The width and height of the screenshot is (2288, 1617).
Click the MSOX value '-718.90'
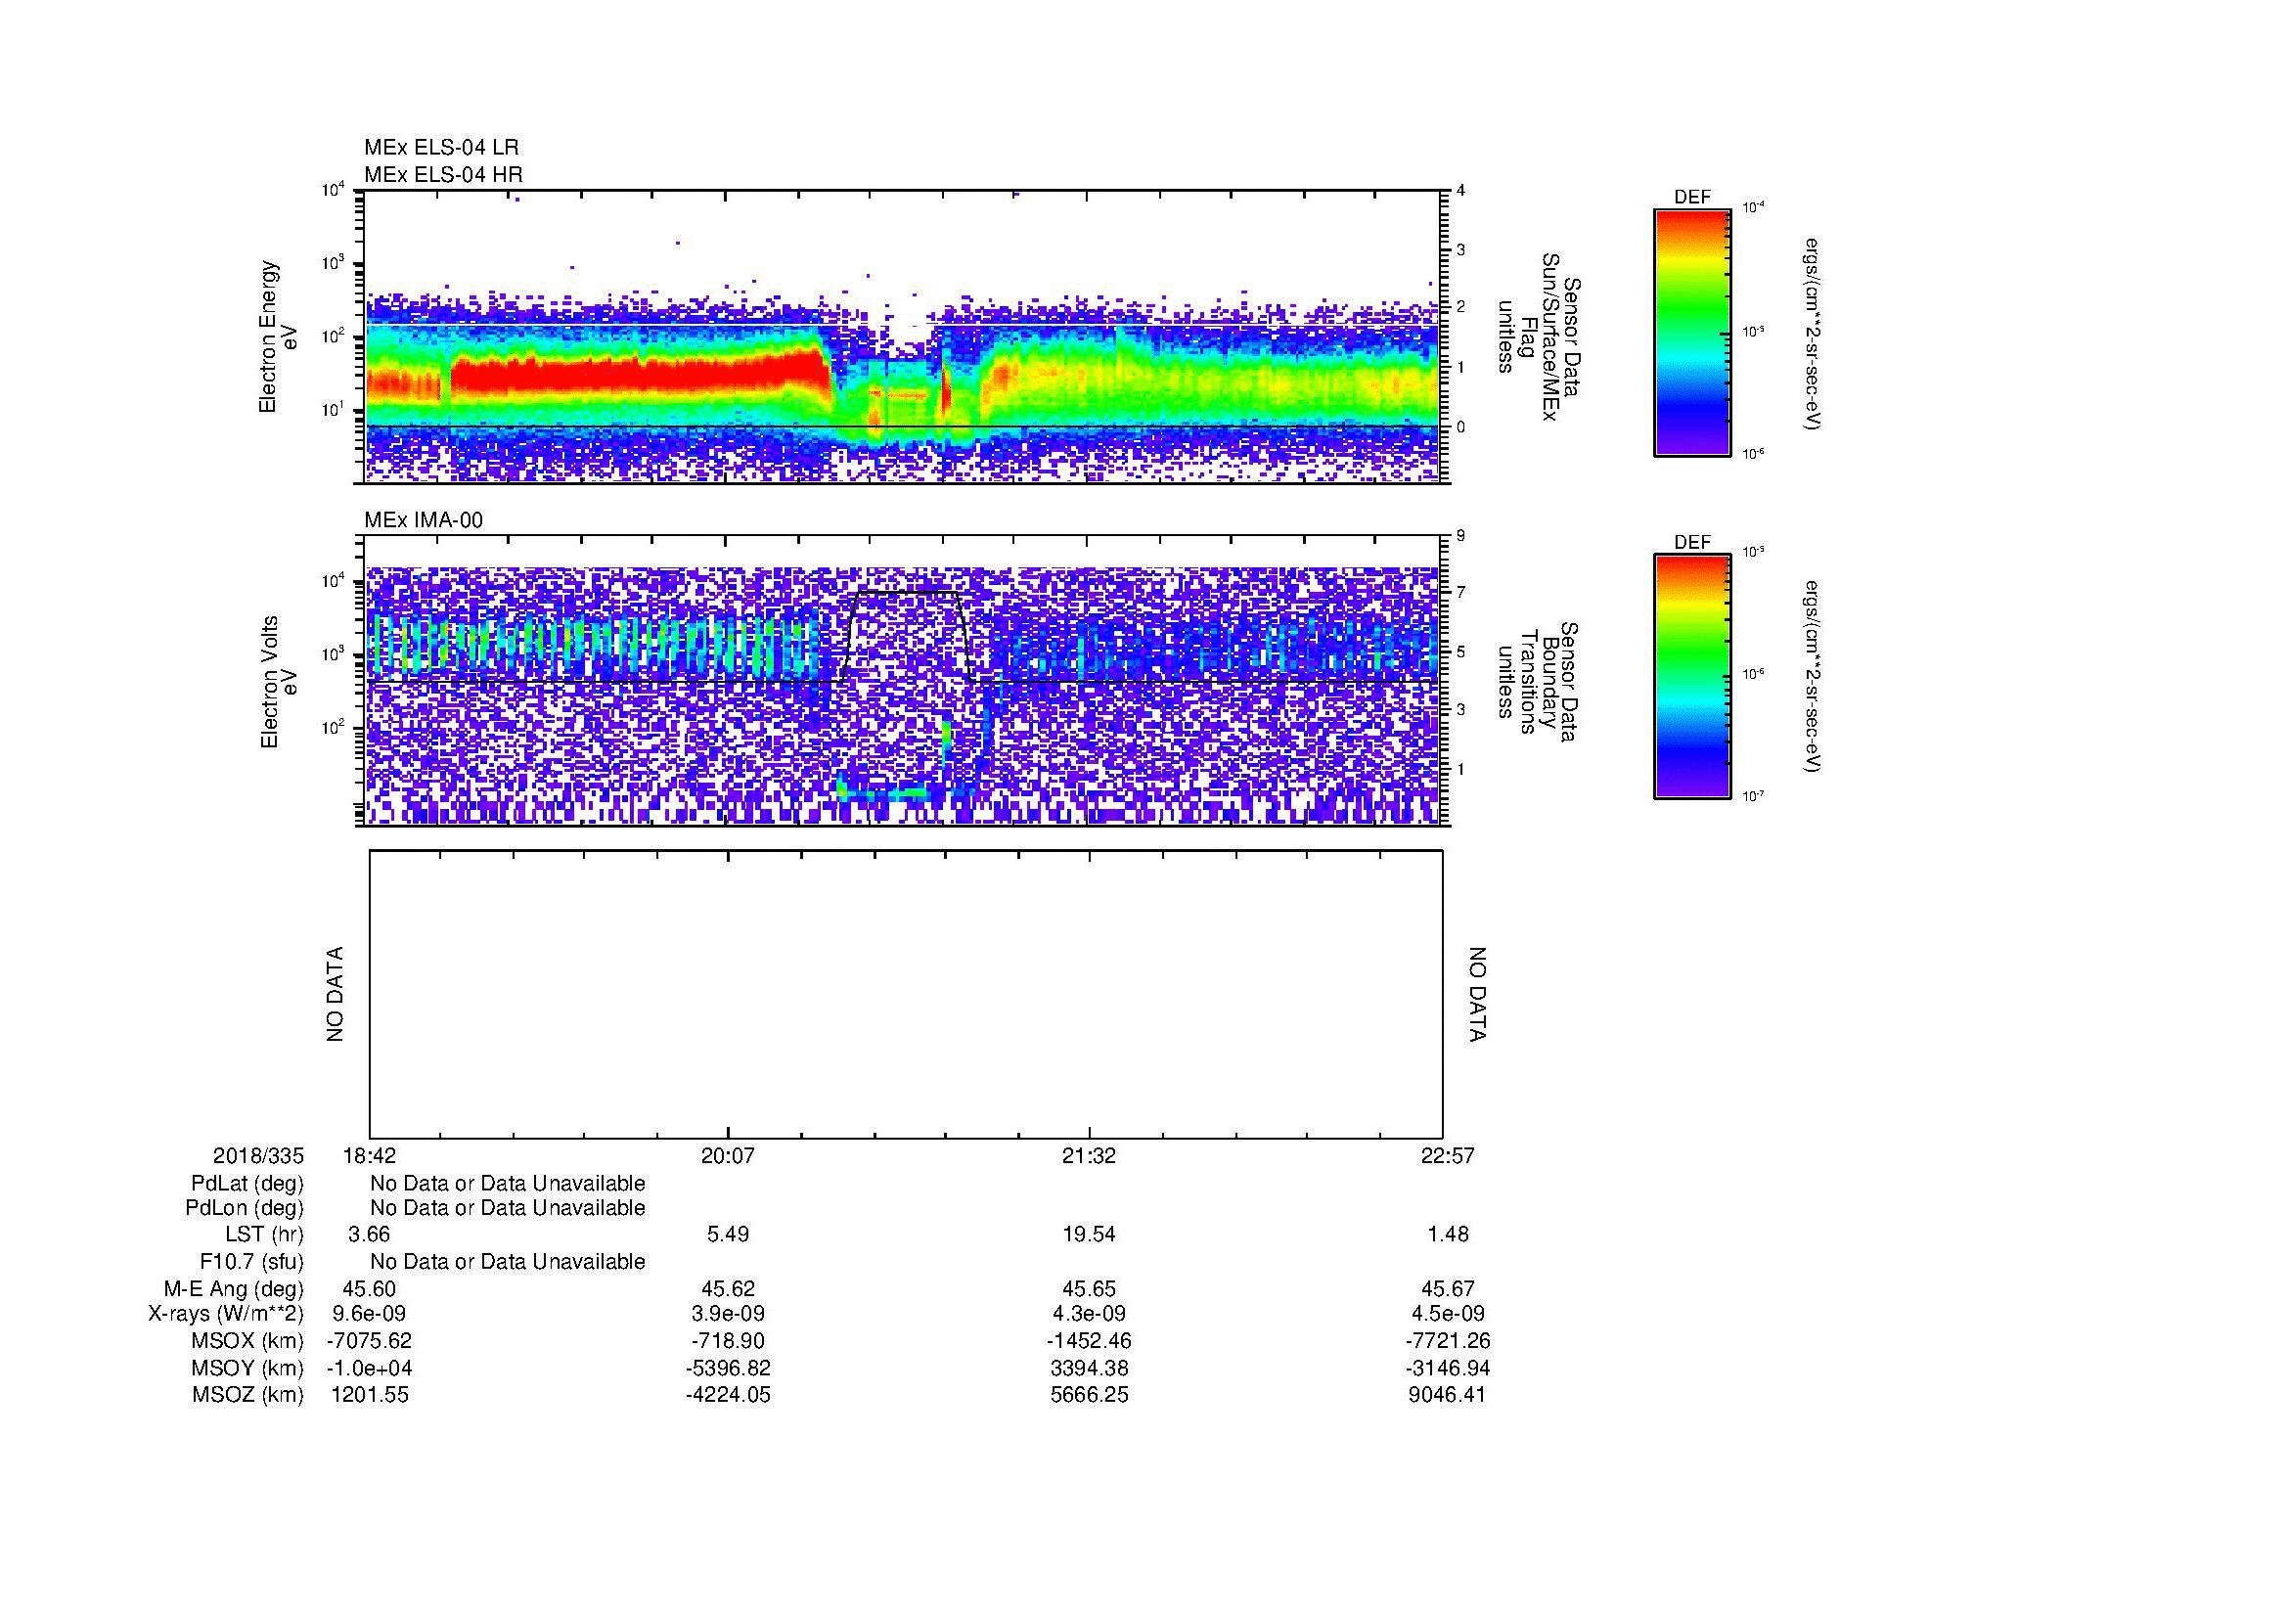(729, 1341)
